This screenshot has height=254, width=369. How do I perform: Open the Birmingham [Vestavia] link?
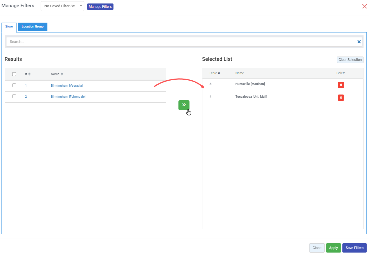(x=67, y=86)
